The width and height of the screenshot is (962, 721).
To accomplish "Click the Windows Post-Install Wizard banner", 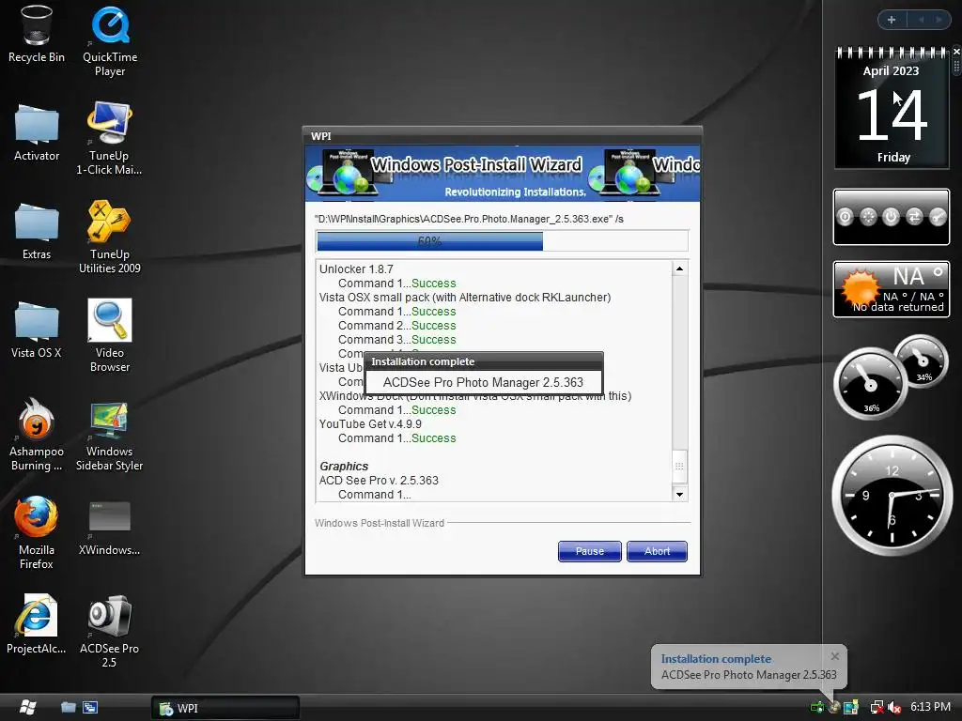I will [x=503, y=174].
